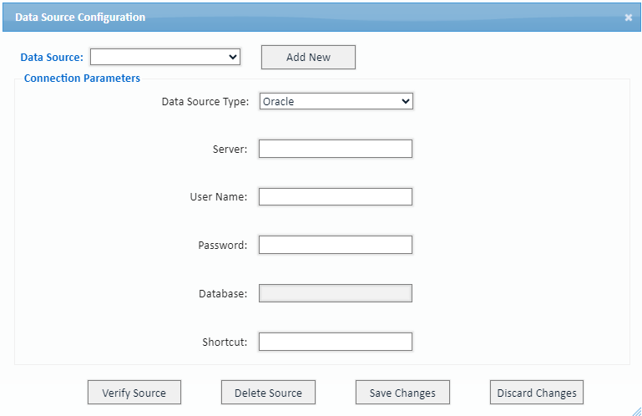This screenshot has width=642, height=416.
Task: Click the Server label text
Action: [230, 150]
